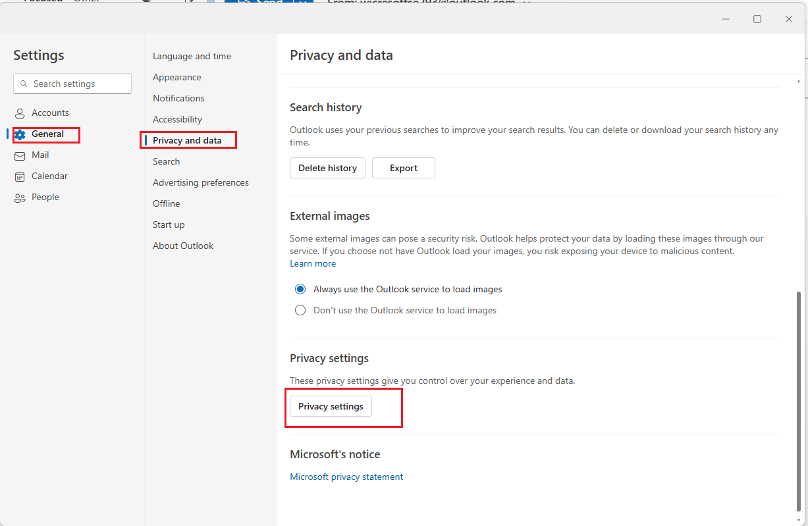Screen dimensions: 808x526
Task: Click the search magnifier in Settings search
Action: point(25,84)
